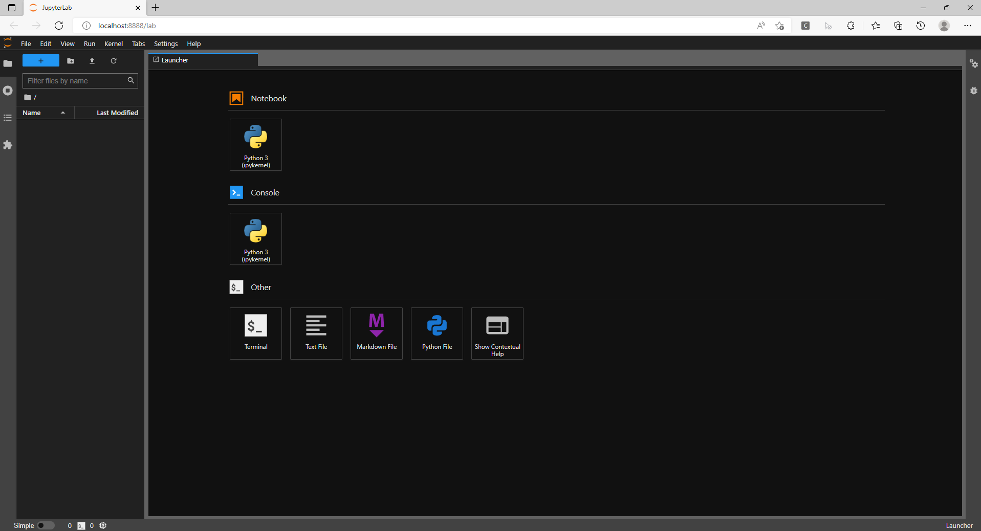Click the search magnifier in filter box
Screen dimensions: 981x531
pyautogui.click(x=131, y=80)
